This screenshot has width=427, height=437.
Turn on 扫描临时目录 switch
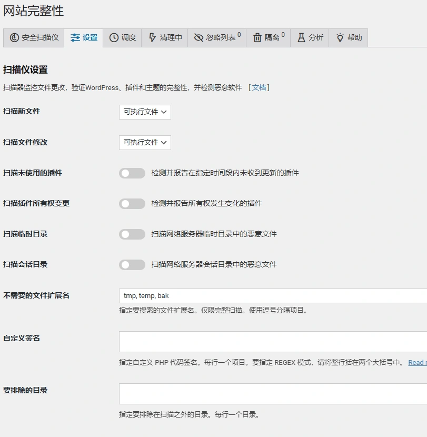point(132,234)
